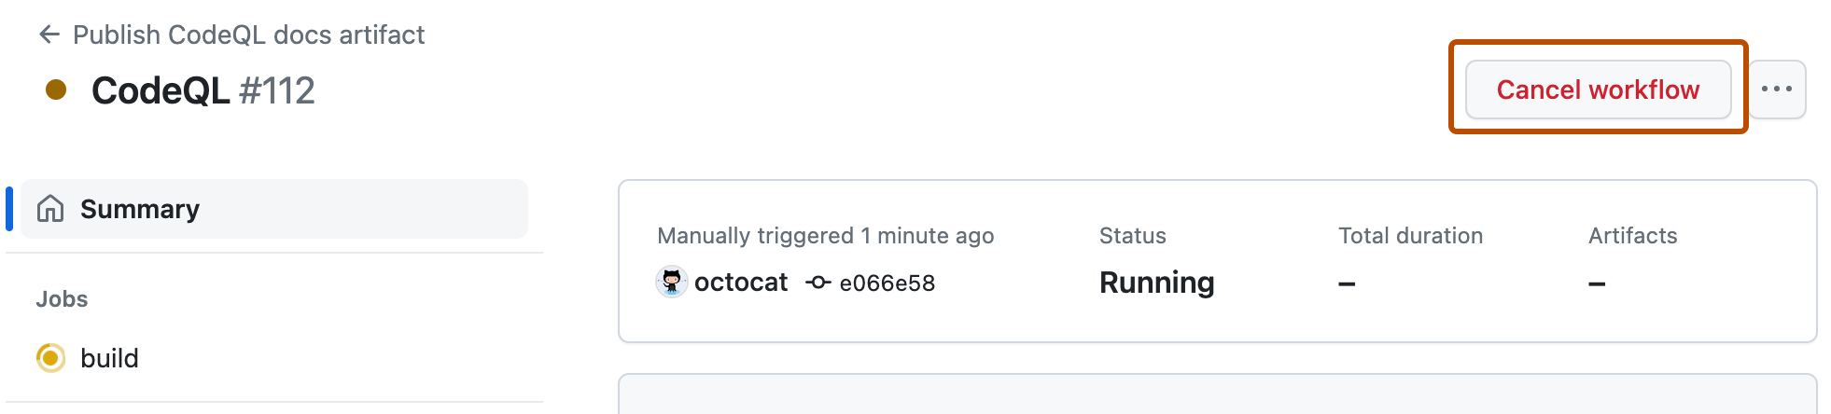Click the Artifacts label
This screenshot has width=1831, height=414.
click(1632, 236)
